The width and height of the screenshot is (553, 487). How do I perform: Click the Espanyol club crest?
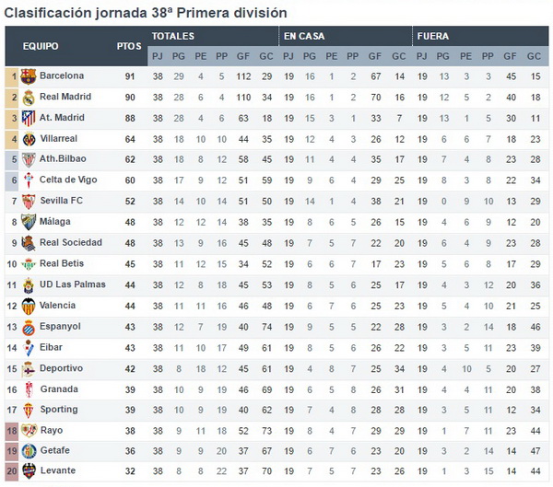29,328
